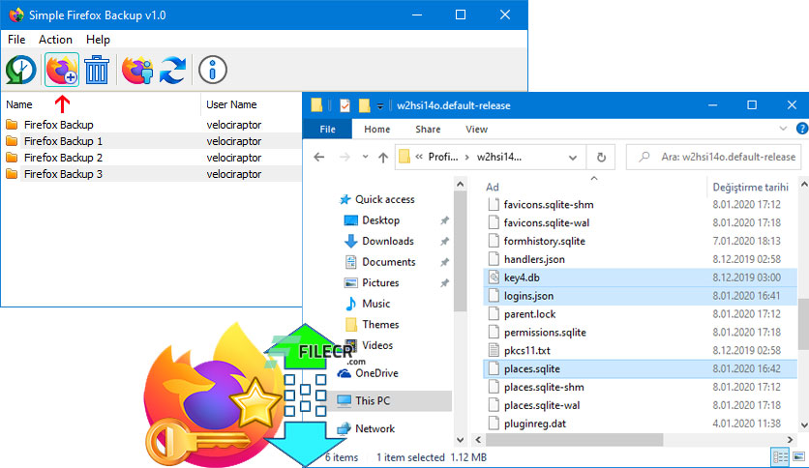Switch to the View ribbon tab
The width and height of the screenshot is (809, 468).
point(476,130)
